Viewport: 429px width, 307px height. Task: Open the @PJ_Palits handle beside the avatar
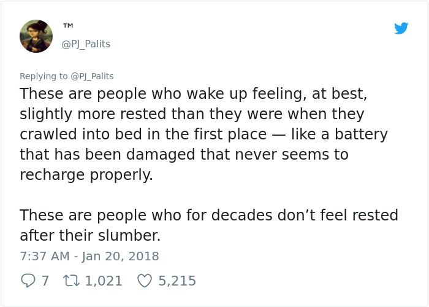point(86,44)
